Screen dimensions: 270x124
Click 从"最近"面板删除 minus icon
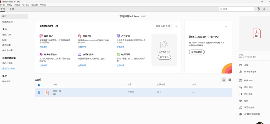point(240,114)
